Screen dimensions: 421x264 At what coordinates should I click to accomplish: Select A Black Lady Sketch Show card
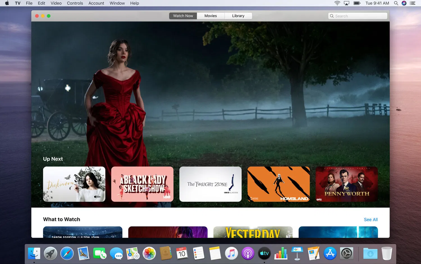pyautogui.click(x=142, y=184)
